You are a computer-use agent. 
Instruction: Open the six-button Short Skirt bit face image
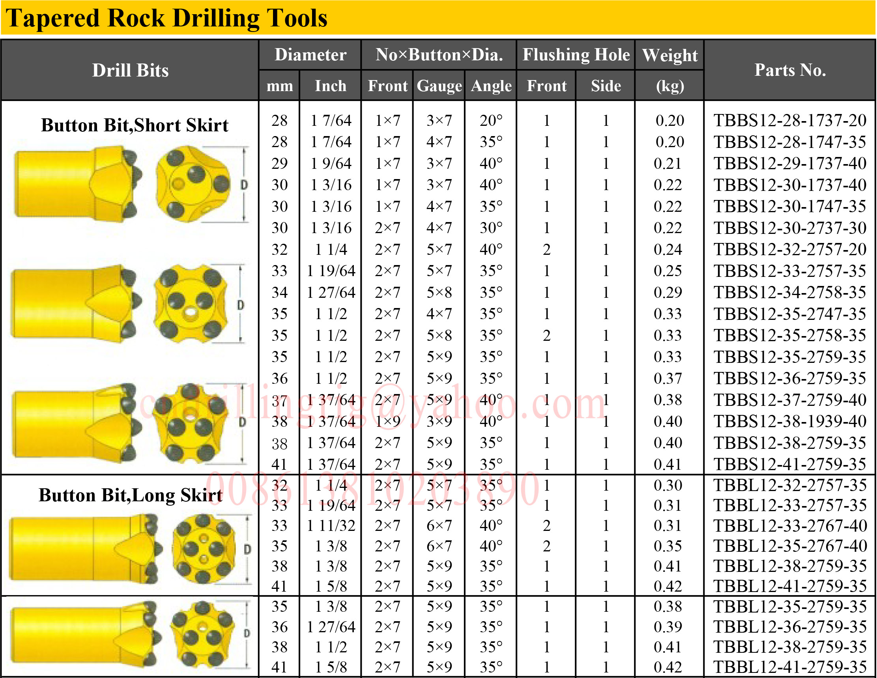191,304
